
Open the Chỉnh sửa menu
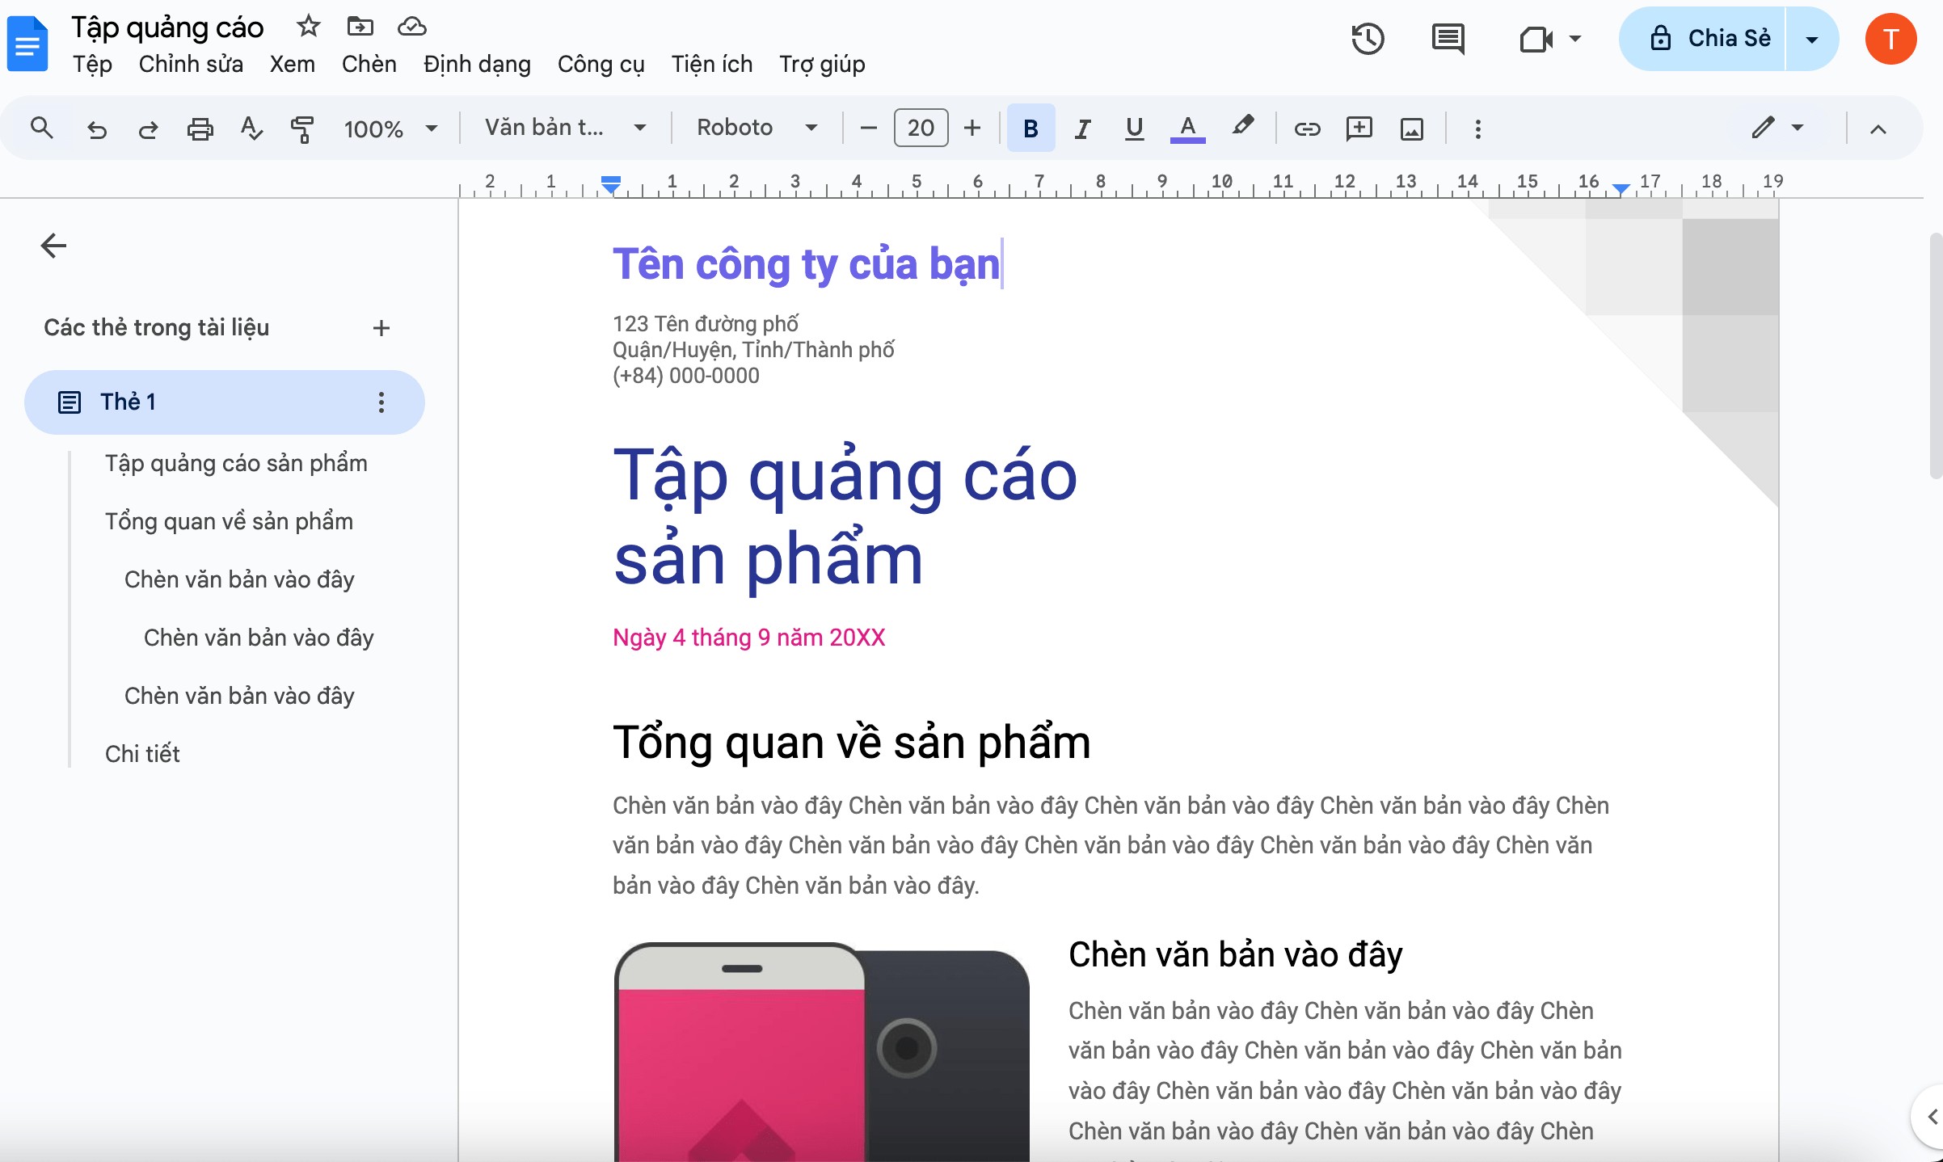pyautogui.click(x=191, y=64)
